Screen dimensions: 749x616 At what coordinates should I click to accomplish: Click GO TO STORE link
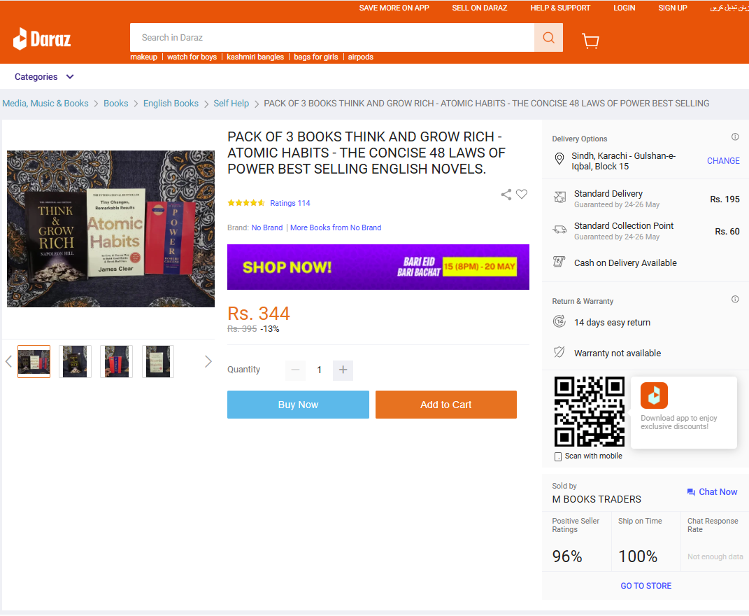click(645, 586)
